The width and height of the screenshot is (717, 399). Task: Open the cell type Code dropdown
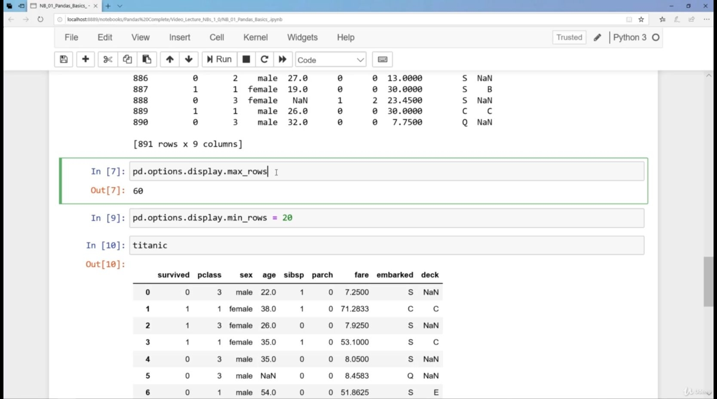click(331, 60)
